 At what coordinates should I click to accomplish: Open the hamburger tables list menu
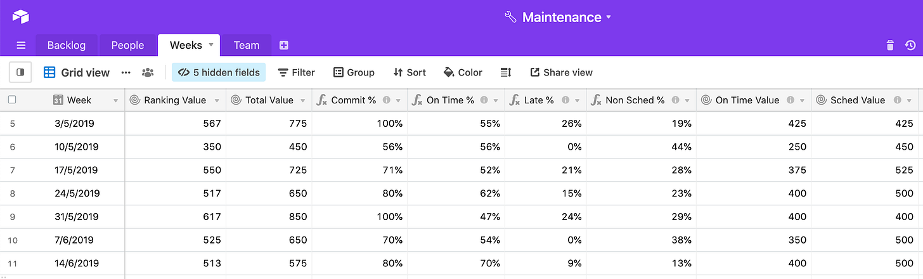point(21,45)
